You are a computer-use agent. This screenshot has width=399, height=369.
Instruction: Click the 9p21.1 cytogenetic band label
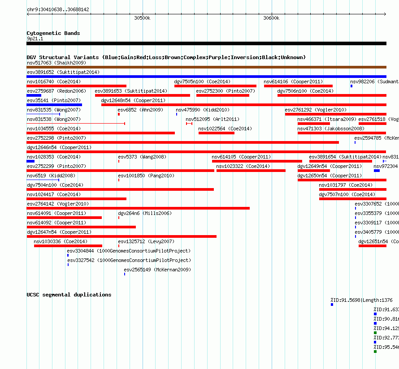[x=35, y=39]
